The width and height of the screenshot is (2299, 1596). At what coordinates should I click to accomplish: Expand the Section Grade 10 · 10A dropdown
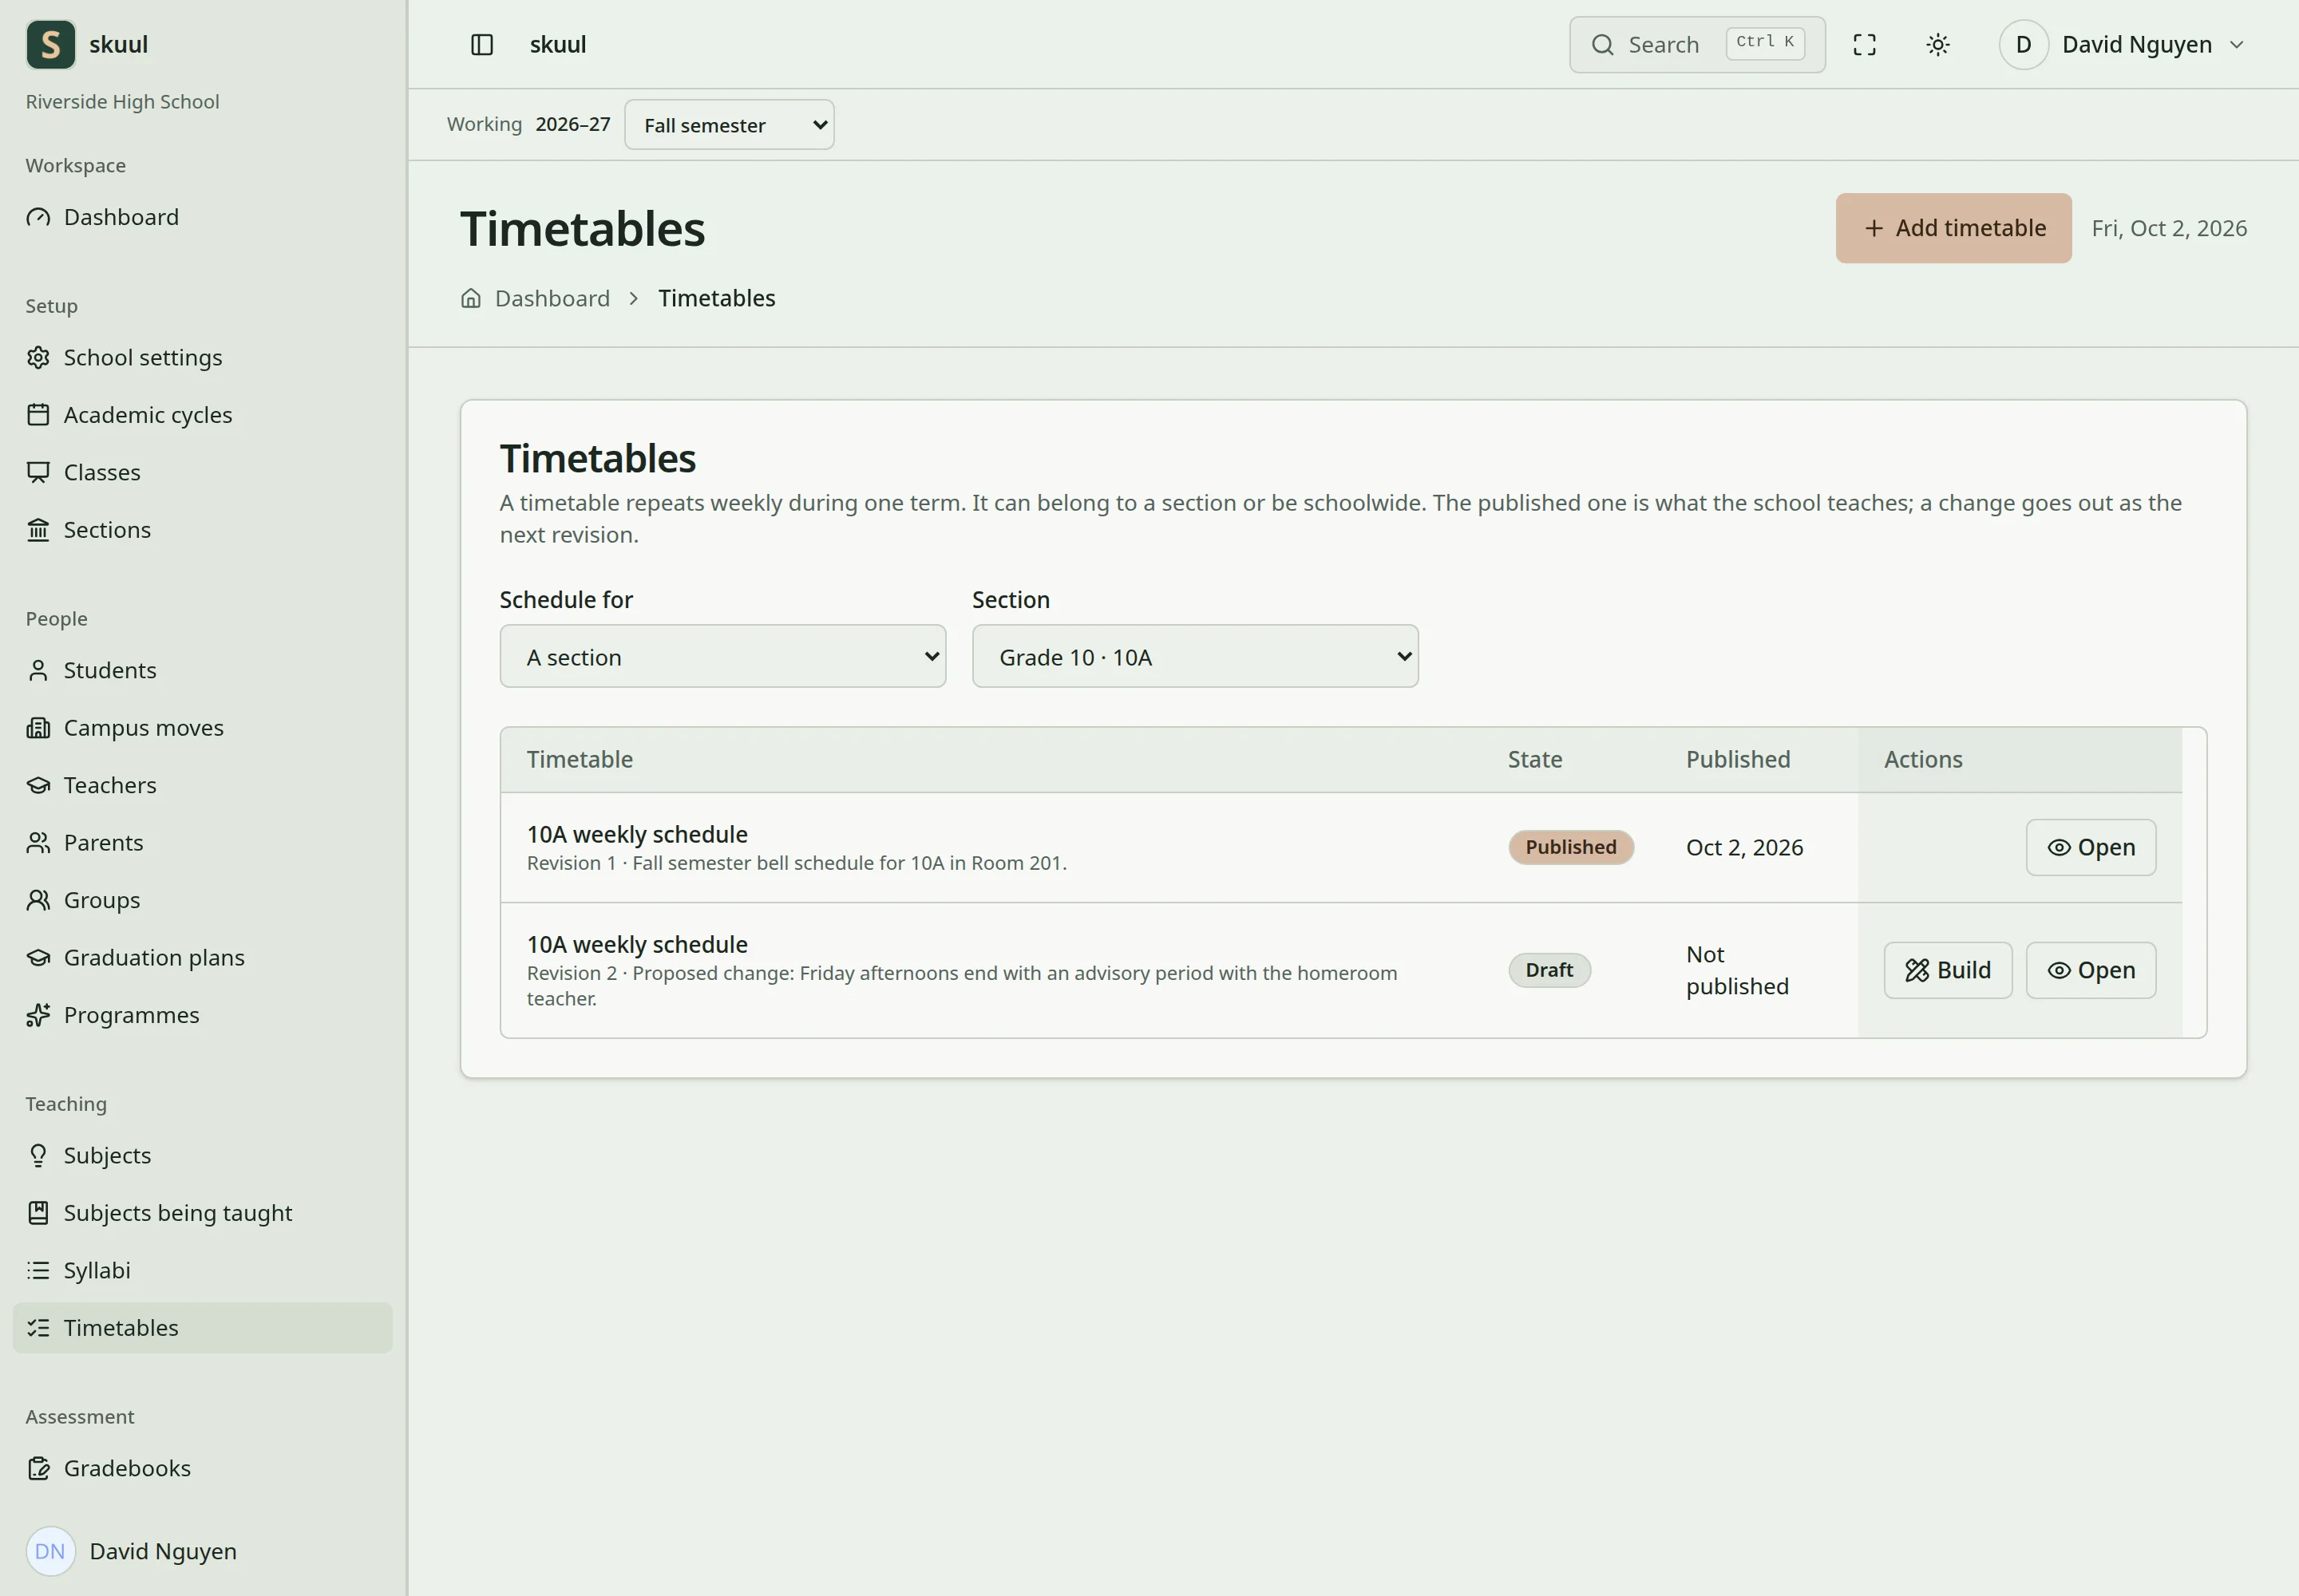pyautogui.click(x=1194, y=657)
